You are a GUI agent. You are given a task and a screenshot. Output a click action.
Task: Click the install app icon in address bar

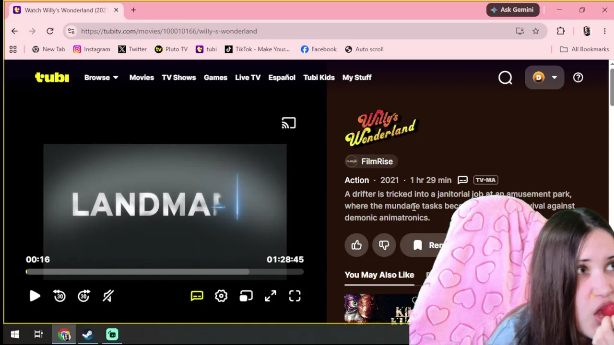click(x=520, y=31)
